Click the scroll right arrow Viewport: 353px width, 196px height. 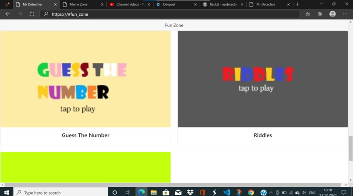[346, 185]
